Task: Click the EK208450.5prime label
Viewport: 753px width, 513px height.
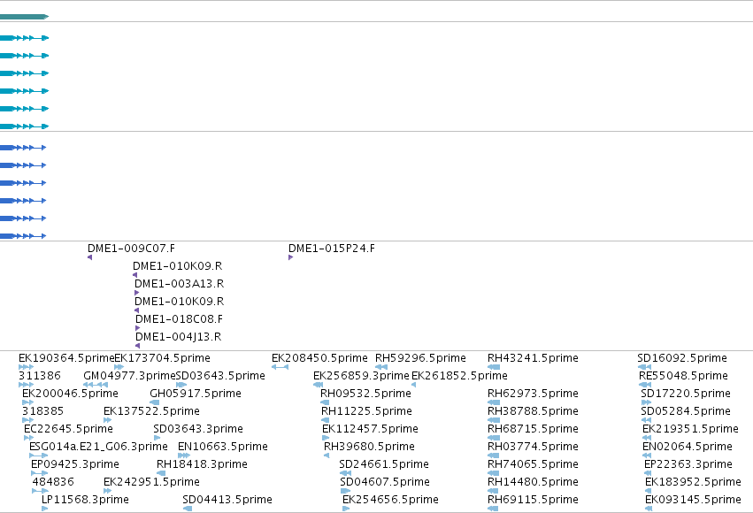Action: 319,358
